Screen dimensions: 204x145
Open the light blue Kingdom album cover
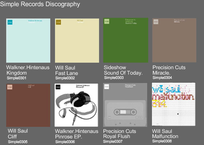click(x=28, y=41)
